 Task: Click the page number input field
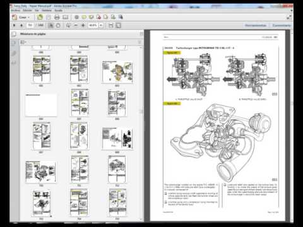(30, 25)
